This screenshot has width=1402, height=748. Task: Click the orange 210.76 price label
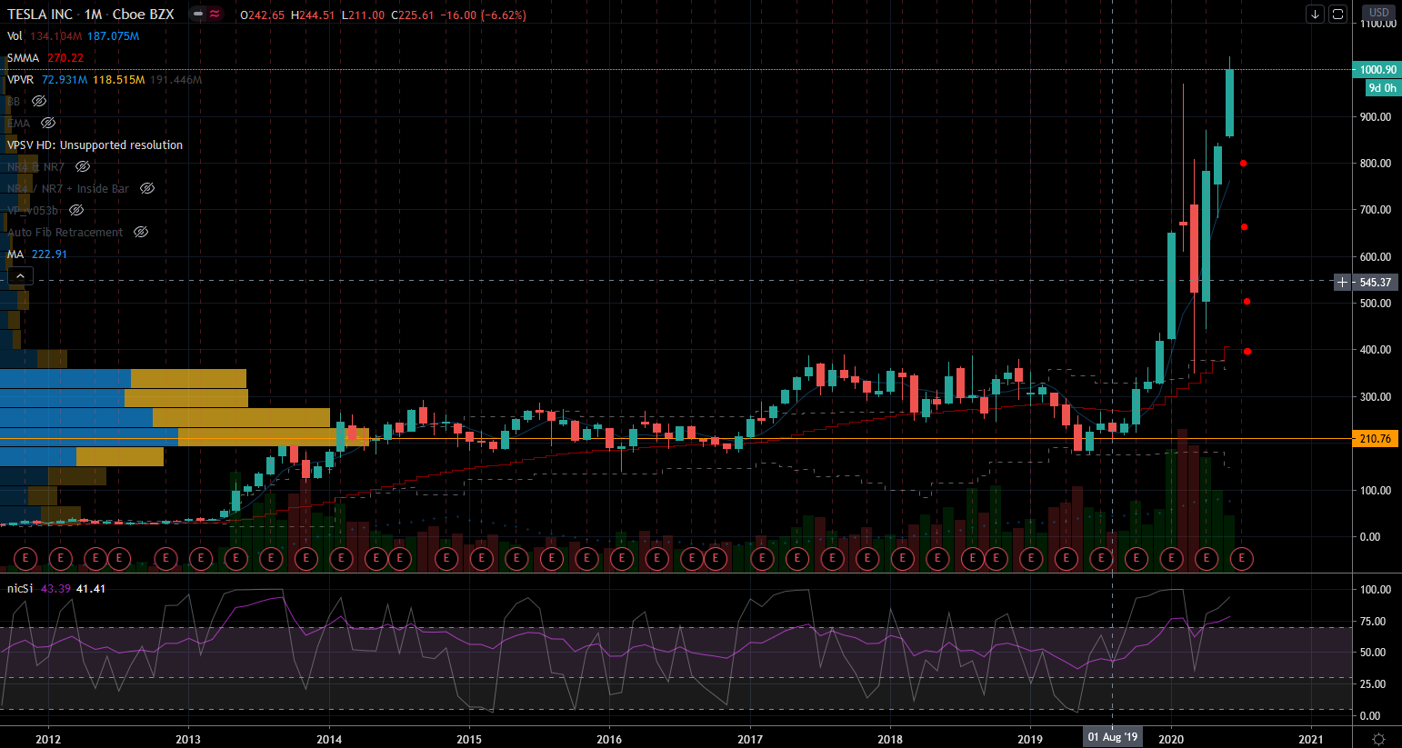point(1375,438)
